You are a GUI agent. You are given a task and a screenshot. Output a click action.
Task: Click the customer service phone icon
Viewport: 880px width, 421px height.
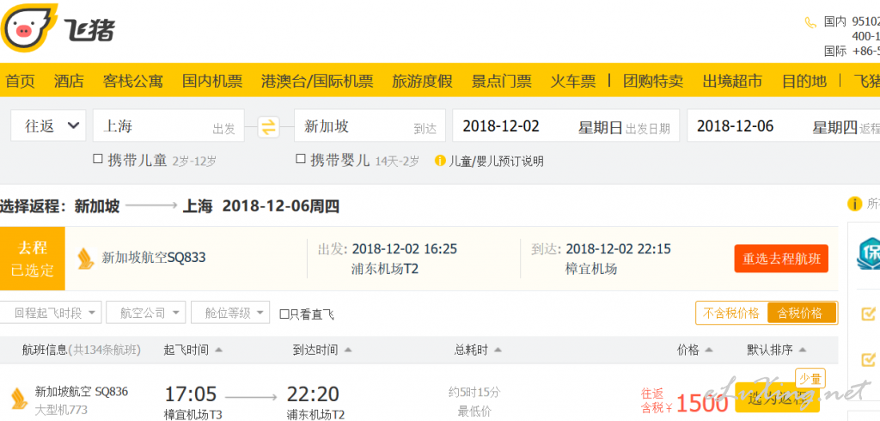810,22
